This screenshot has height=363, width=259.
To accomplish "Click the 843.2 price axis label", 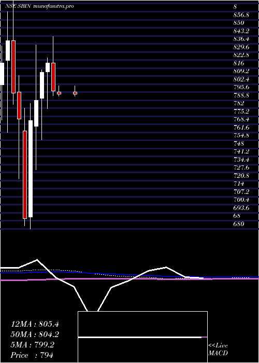I will (241, 31).
